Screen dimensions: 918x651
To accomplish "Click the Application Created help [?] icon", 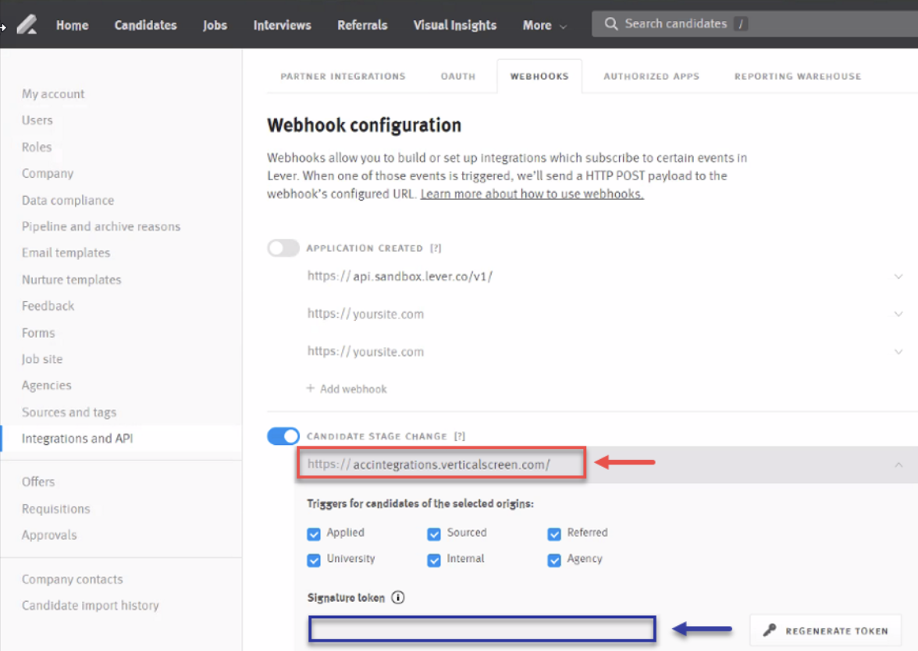I will [x=436, y=248].
